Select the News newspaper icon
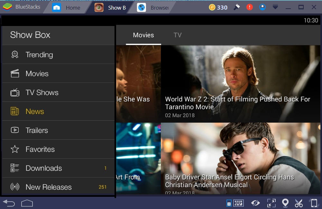The height and width of the screenshot is (209, 322). click(15, 111)
